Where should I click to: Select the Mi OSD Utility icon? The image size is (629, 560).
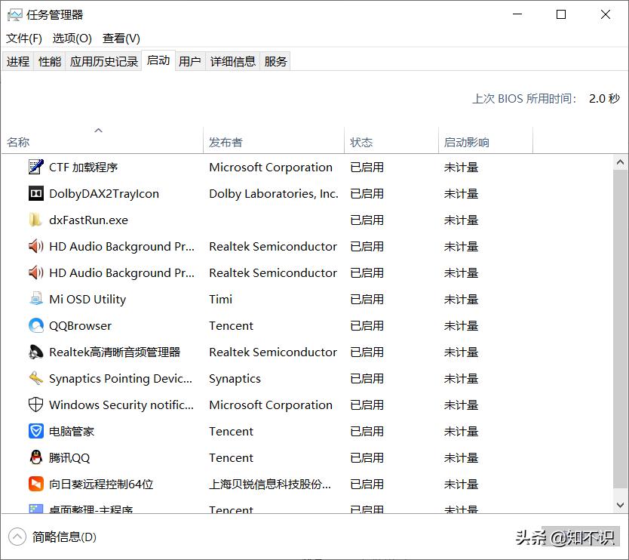(35, 299)
